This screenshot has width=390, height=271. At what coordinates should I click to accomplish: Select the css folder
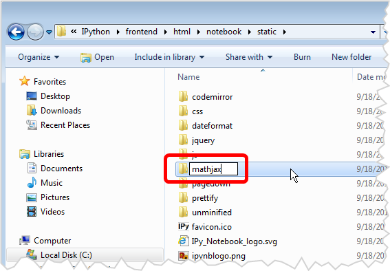point(197,111)
